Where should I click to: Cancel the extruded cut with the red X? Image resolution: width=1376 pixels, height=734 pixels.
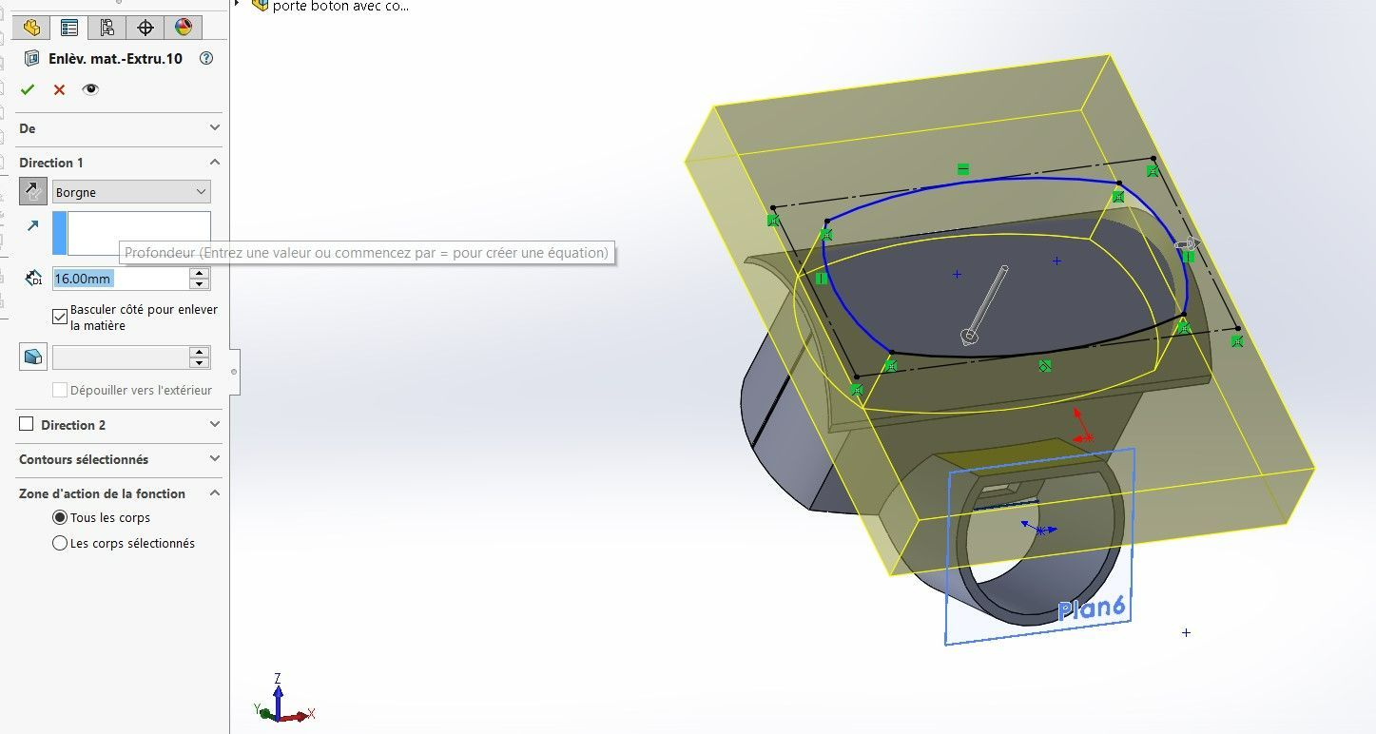[x=59, y=89]
